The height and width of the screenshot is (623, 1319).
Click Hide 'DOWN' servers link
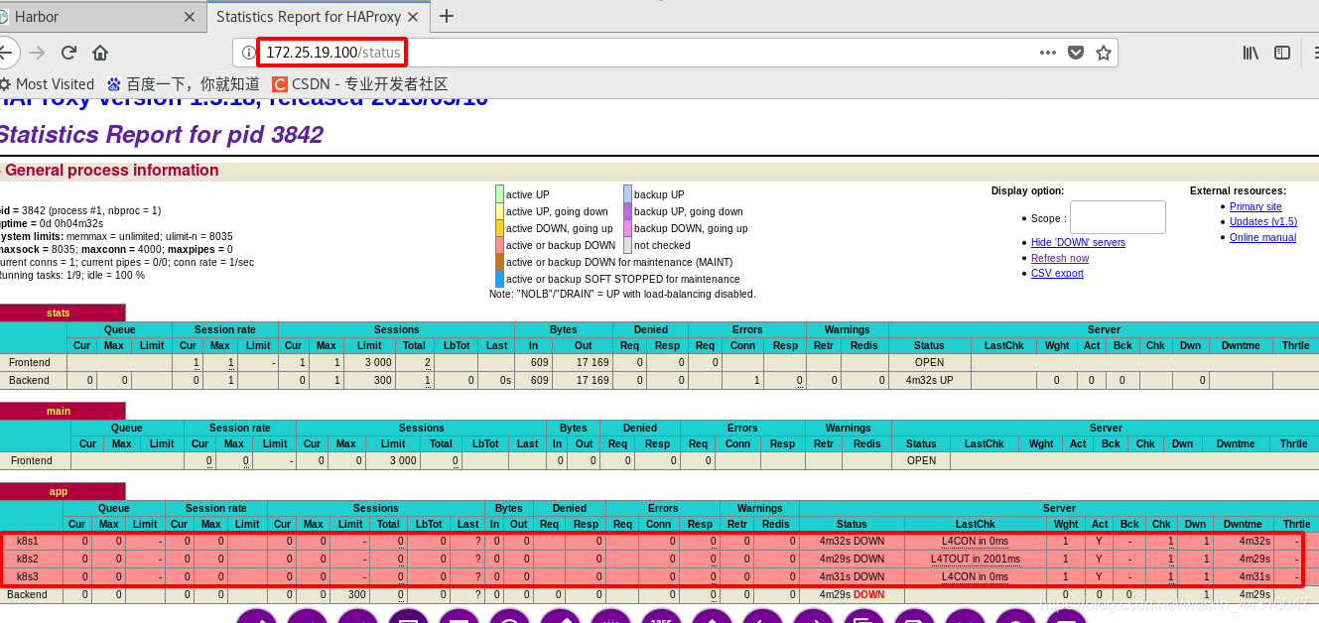tap(1078, 242)
